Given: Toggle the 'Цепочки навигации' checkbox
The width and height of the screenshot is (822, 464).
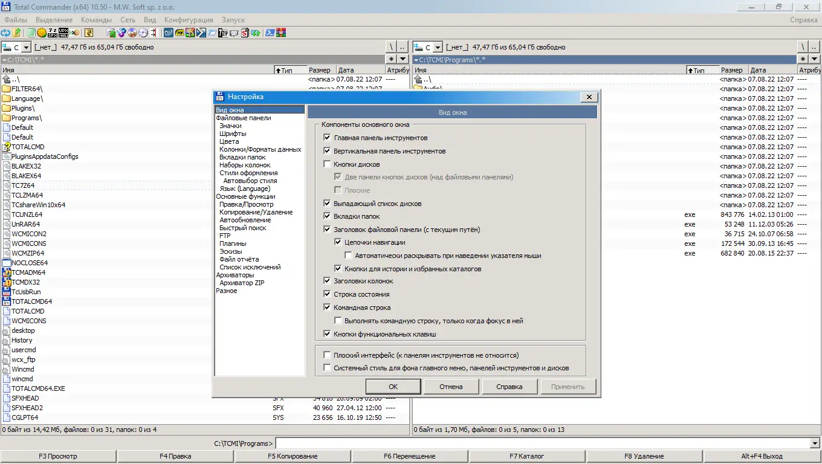Looking at the screenshot, I should pos(338,242).
